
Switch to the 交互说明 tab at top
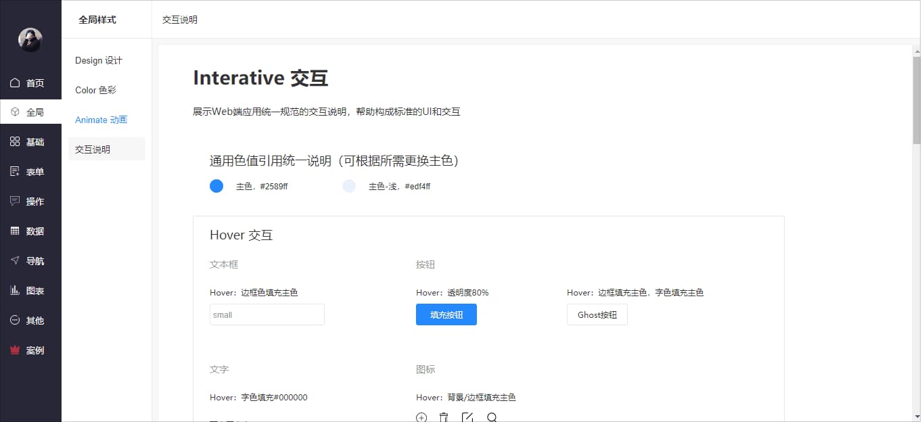tap(179, 20)
